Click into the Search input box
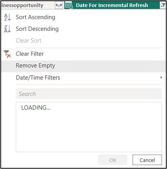This screenshot has height=169, width=167. click(x=89, y=94)
